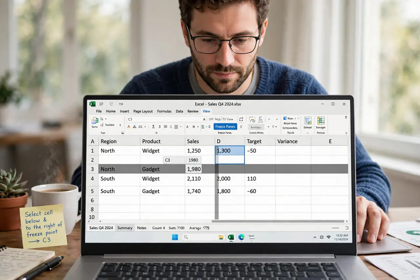Select the cell with value 1,740
This screenshot has height=280, width=420.
click(199, 191)
